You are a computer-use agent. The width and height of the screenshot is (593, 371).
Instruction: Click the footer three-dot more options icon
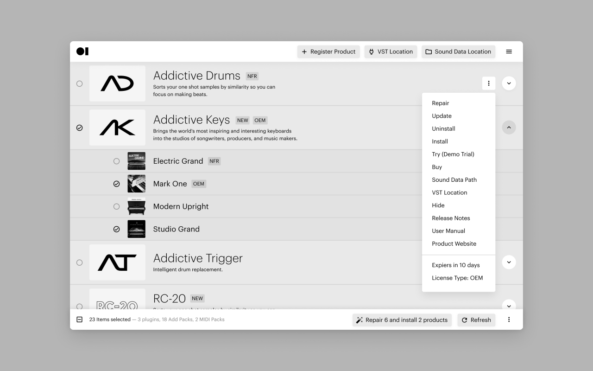click(x=509, y=320)
